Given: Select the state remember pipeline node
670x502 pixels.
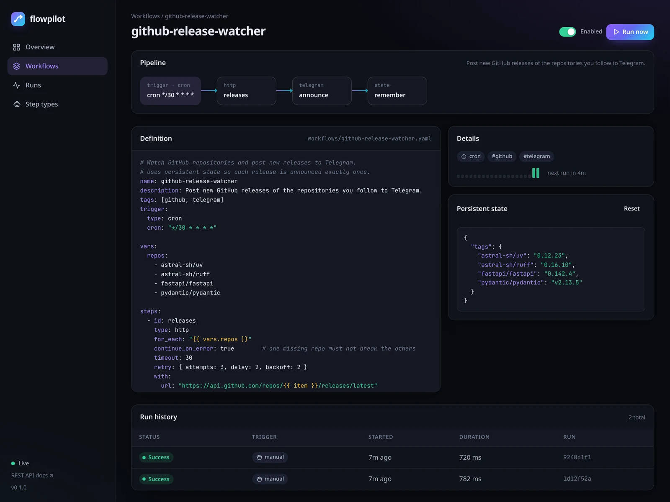Looking at the screenshot, I should point(397,91).
